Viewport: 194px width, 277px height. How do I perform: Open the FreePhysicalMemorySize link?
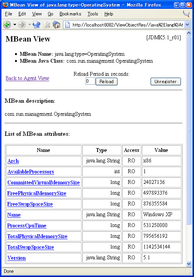(x=36, y=193)
